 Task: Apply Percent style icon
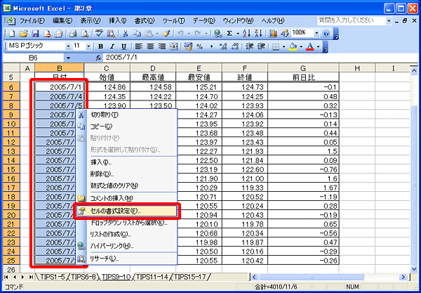point(199,47)
